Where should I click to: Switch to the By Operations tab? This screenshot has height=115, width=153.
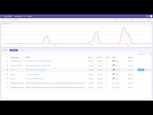(x=22, y=50)
